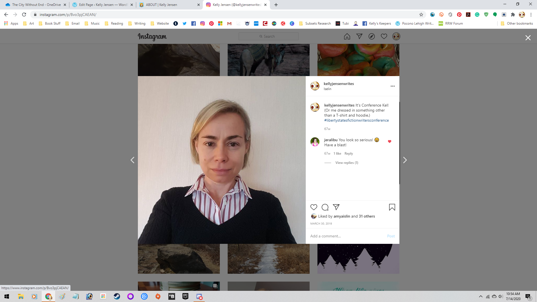Expand View replies (1)
This screenshot has height=302, width=537.
pos(347,163)
